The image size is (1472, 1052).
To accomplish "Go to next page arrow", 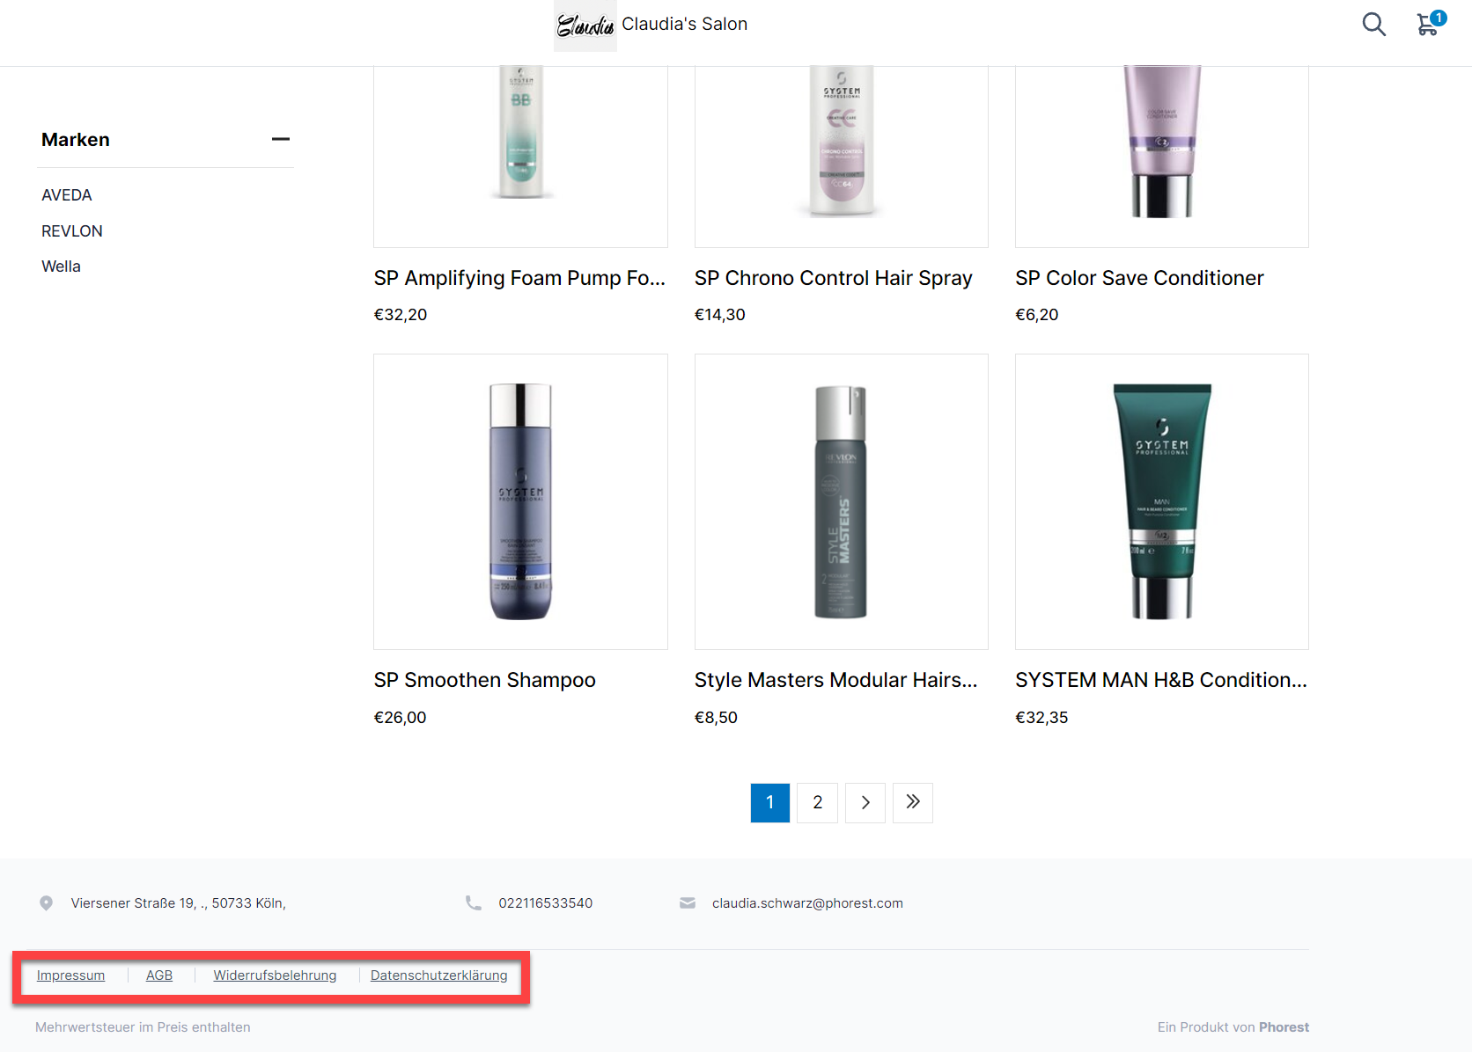I will pos(865,802).
